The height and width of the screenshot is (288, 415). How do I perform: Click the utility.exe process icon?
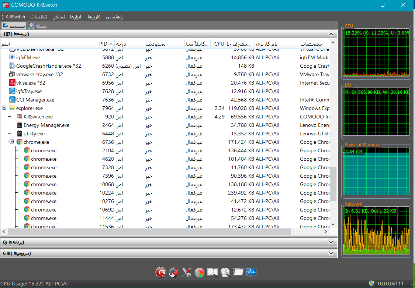point(20,133)
